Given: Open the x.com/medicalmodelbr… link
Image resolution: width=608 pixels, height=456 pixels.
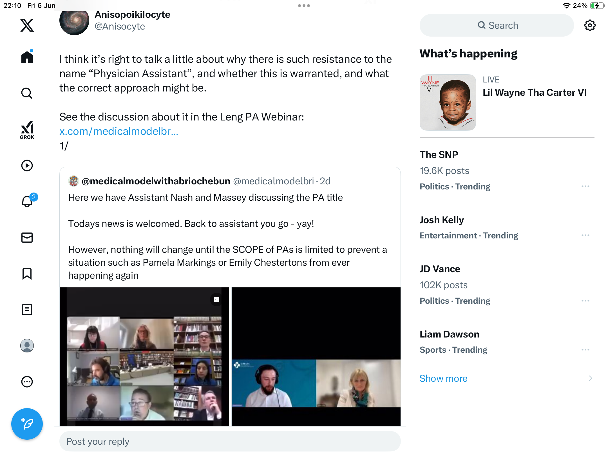Looking at the screenshot, I should (119, 131).
